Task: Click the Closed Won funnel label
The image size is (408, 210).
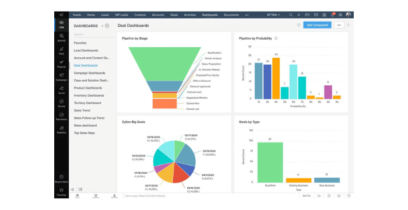Action: [193, 103]
